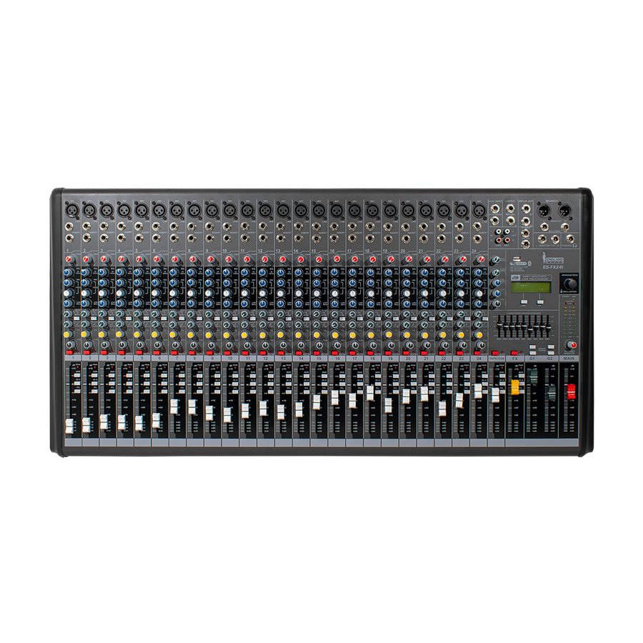Viewport: 643px width, 643px height.
Task: Click the ENGLAND brand logo
Action: pos(553,259)
